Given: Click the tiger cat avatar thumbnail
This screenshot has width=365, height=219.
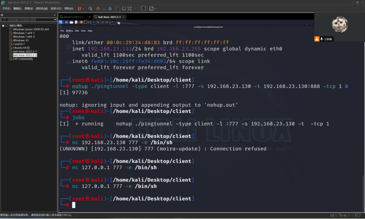Looking at the screenshot, I should (x=340, y=25).
